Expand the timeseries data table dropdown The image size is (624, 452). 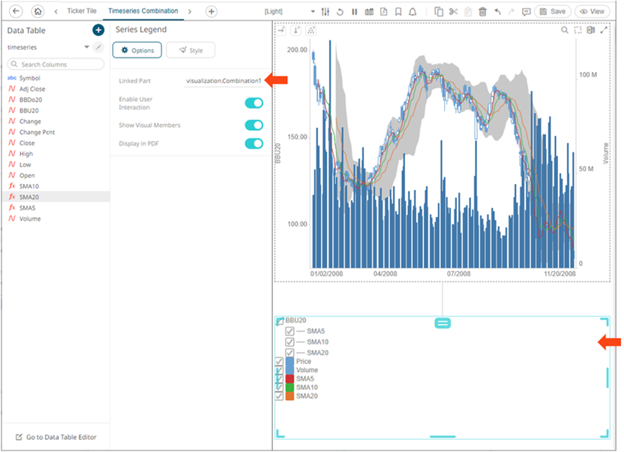point(86,47)
